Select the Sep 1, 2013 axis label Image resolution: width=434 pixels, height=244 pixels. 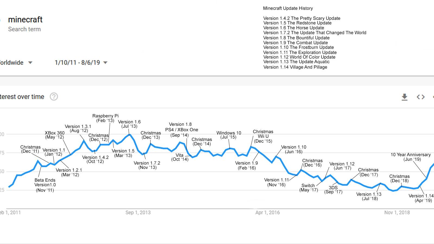pos(138,213)
